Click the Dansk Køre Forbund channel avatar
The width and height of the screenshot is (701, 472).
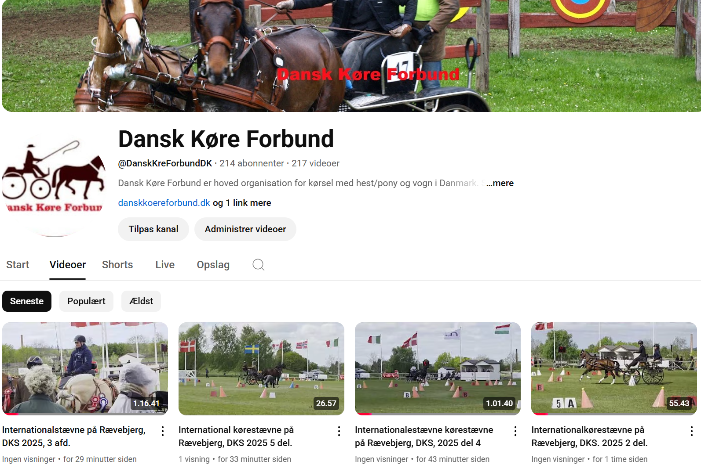tap(55, 184)
